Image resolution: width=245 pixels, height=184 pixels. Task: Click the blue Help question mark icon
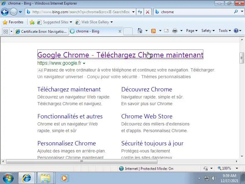click(236, 31)
